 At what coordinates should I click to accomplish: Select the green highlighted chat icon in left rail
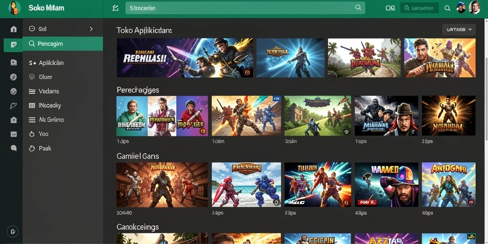[x=13, y=45]
